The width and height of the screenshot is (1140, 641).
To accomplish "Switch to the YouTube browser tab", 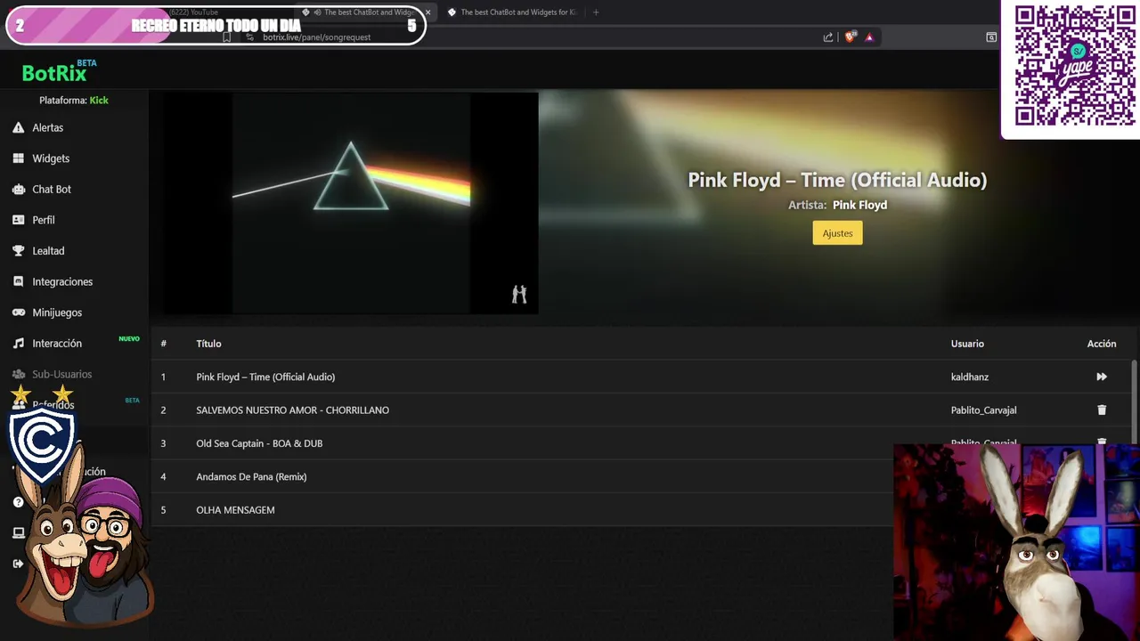I will pyautogui.click(x=193, y=12).
